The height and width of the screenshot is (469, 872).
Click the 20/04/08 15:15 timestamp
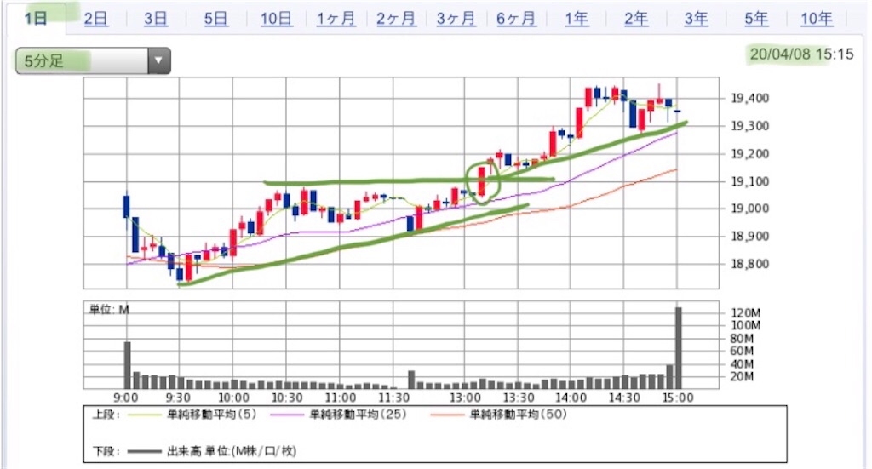tap(801, 54)
